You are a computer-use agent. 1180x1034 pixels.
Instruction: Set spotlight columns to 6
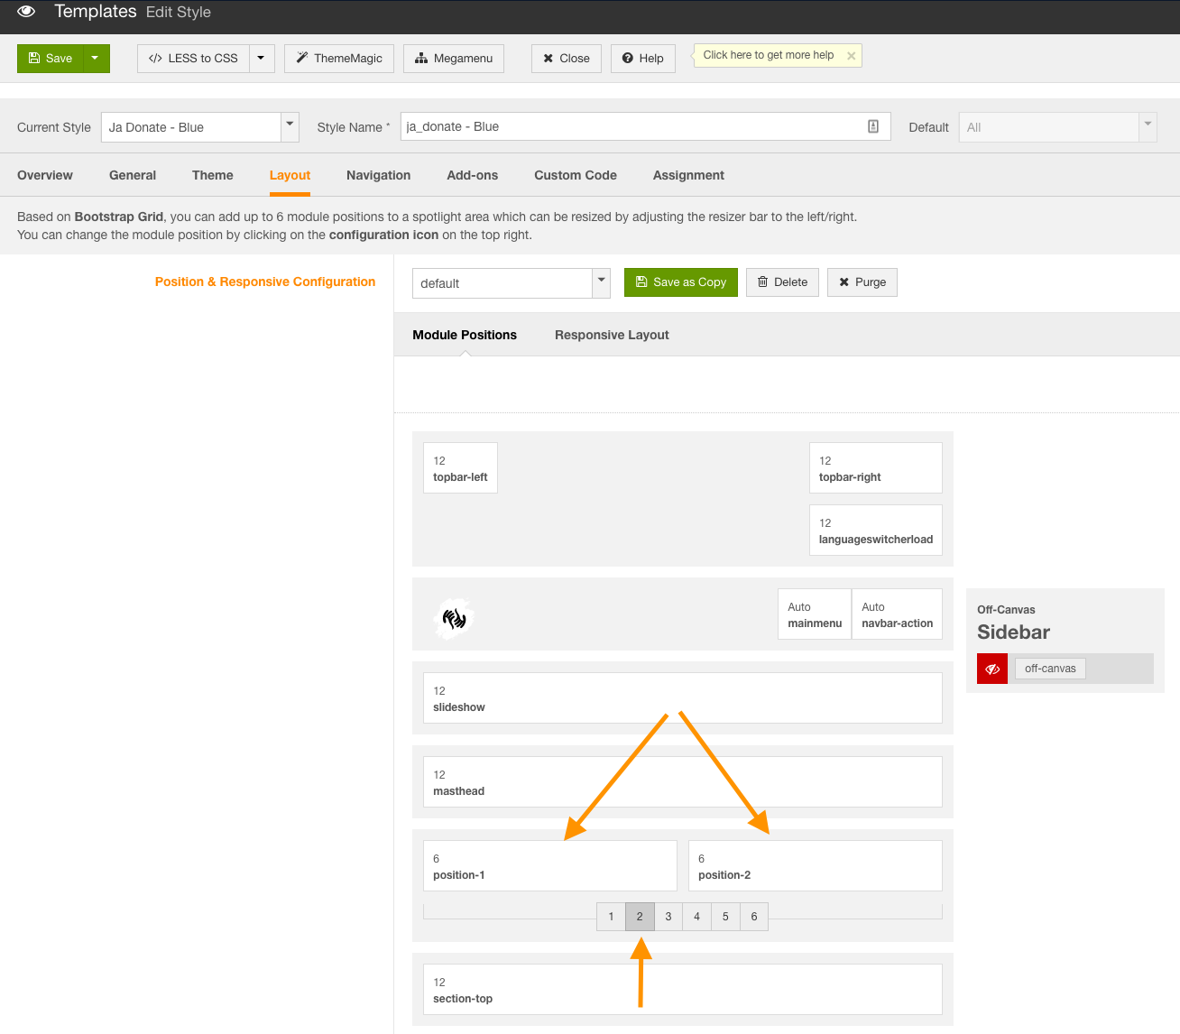[754, 917]
